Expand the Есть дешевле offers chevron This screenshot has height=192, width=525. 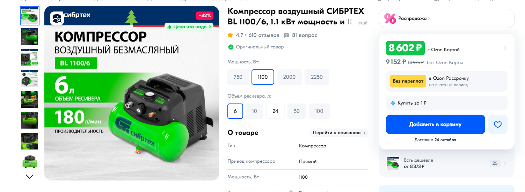point(505,163)
